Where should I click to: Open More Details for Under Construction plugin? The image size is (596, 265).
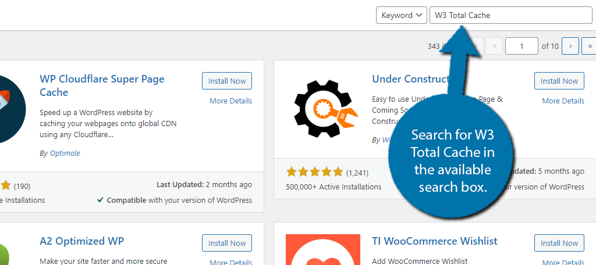tap(563, 101)
